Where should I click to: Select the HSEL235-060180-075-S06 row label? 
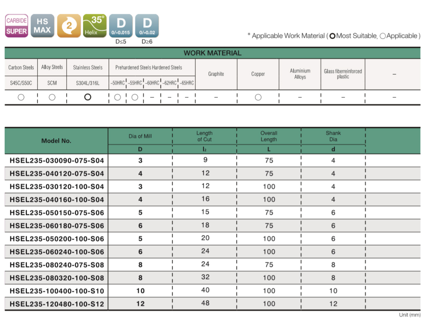(57, 226)
